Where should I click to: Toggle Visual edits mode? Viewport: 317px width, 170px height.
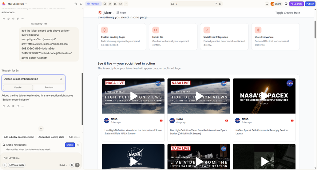(17, 165)
